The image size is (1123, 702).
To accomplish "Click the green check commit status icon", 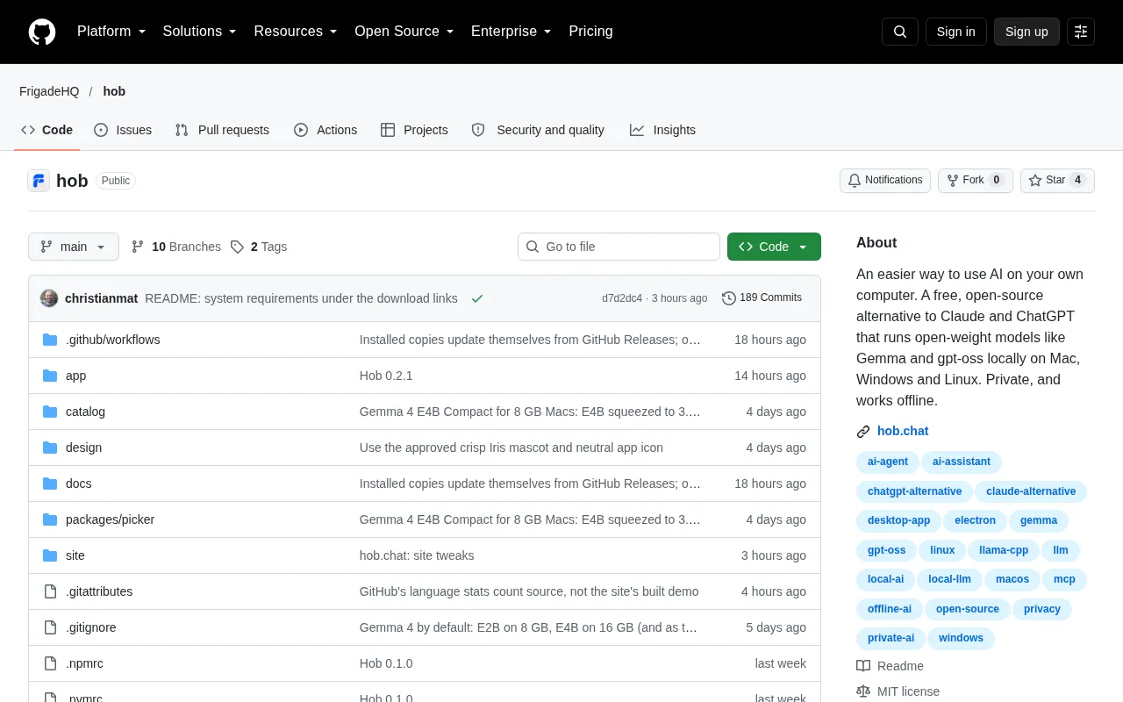I will point(477,298).
